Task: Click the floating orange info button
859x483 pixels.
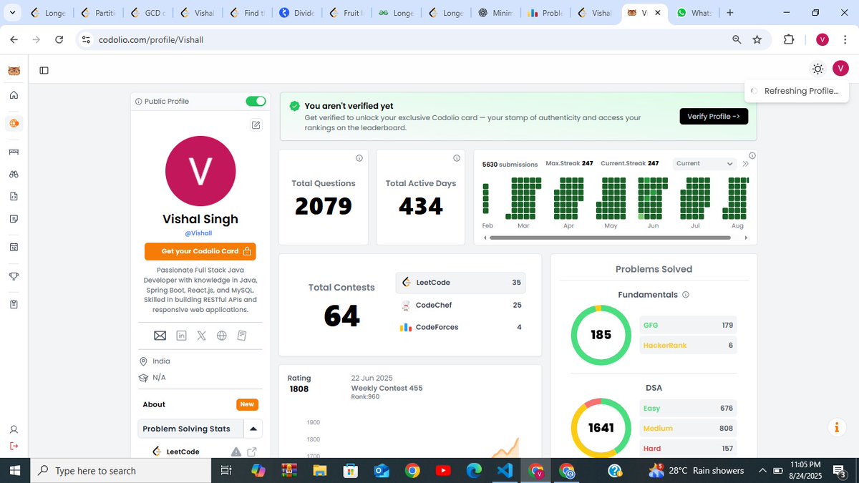Action: (x=837, y=427)
